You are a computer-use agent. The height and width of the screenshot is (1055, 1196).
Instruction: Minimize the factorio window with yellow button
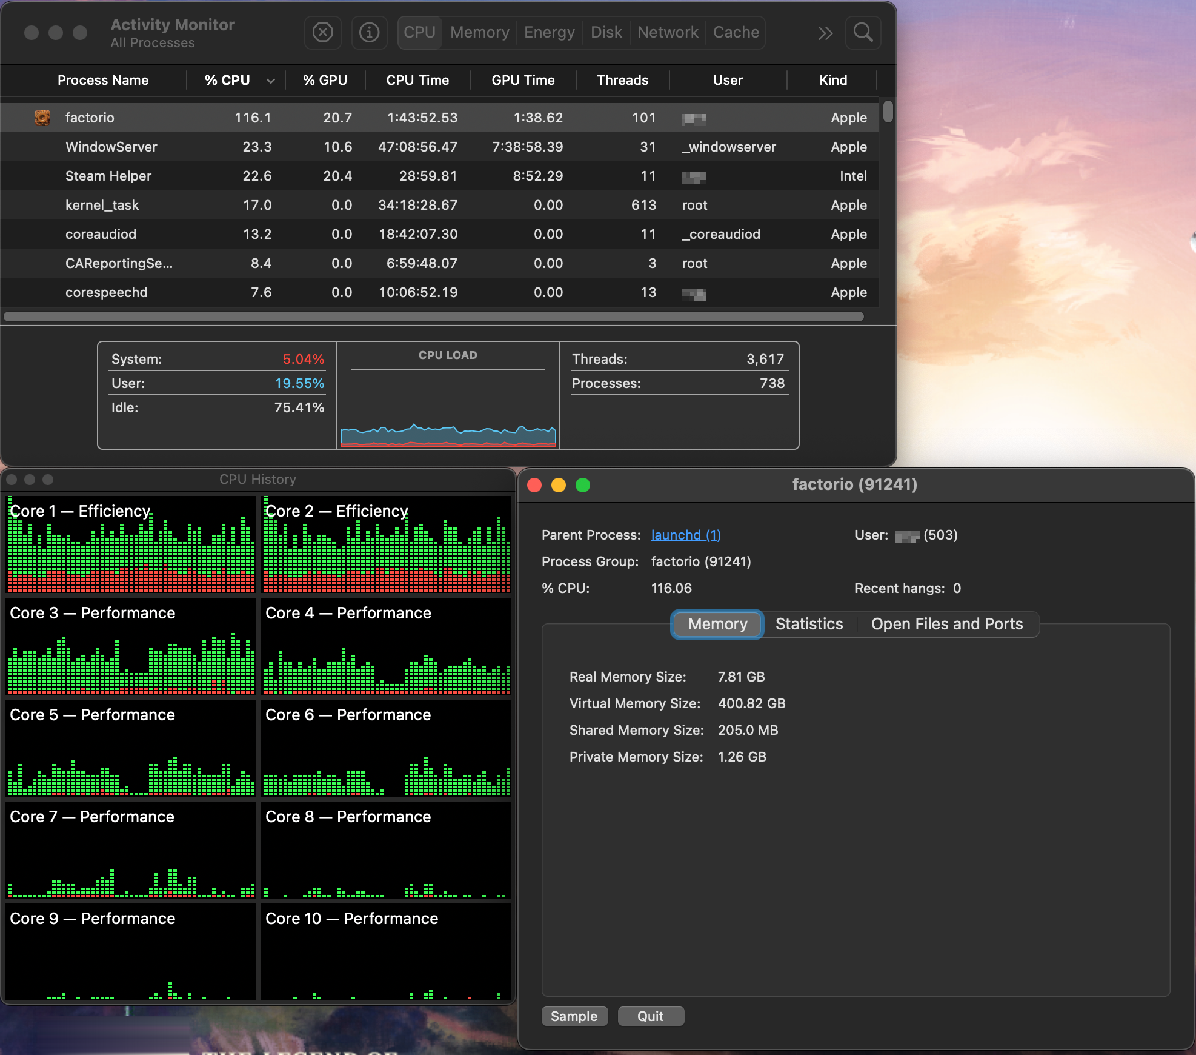[559, 485]
